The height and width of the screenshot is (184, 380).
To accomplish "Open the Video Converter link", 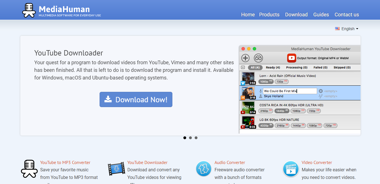I will coord(317,163).
